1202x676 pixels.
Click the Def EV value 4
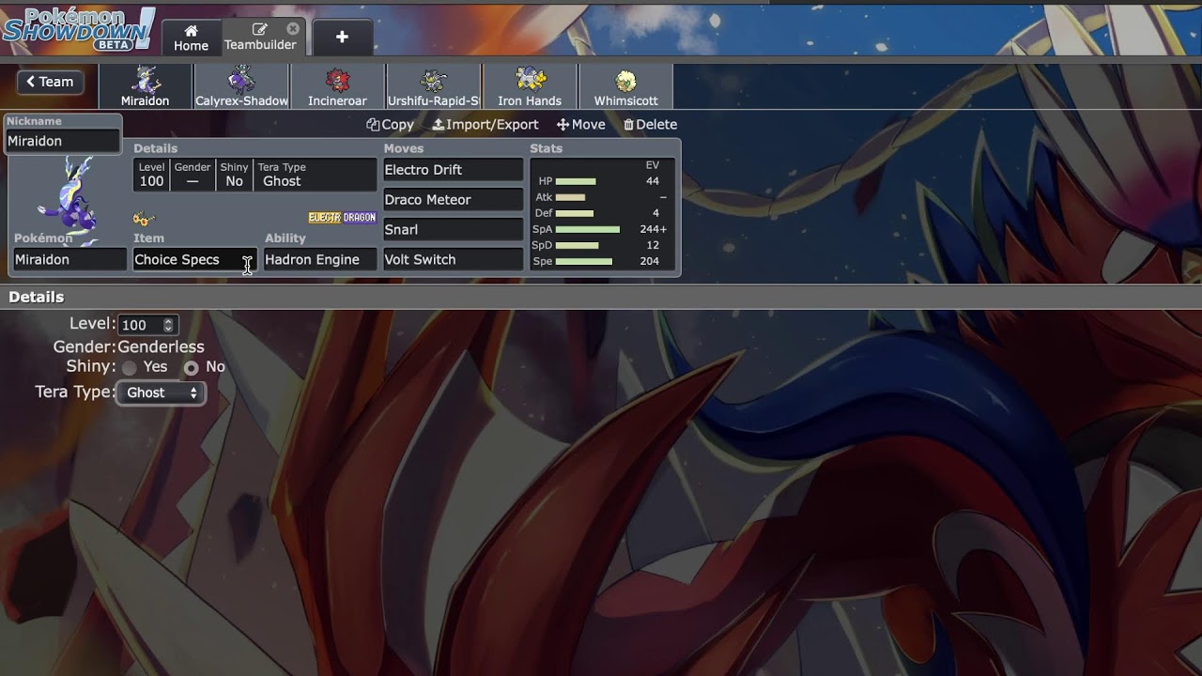(655, 213)
